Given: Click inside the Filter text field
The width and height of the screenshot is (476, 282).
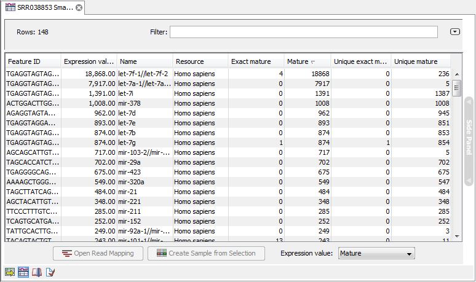Looking at the screenshot, I should tap(303, 32).
